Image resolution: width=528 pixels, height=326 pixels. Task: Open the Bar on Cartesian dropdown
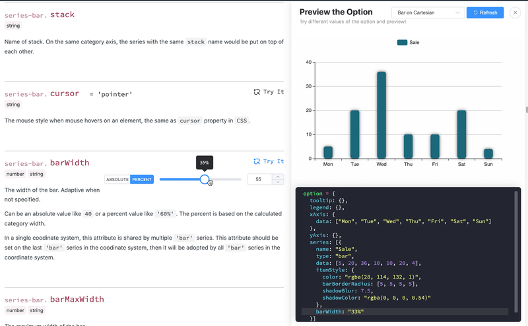[428, 13]
